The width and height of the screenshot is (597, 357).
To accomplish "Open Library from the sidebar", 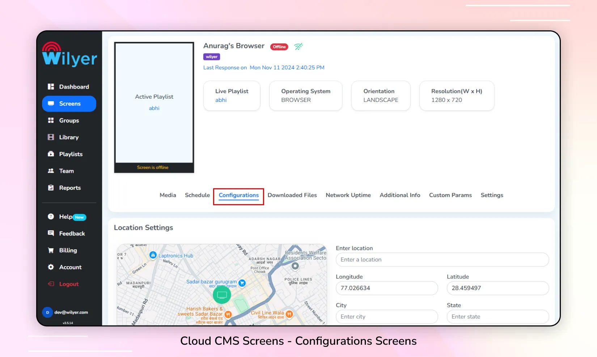I will tap(69, 137).
